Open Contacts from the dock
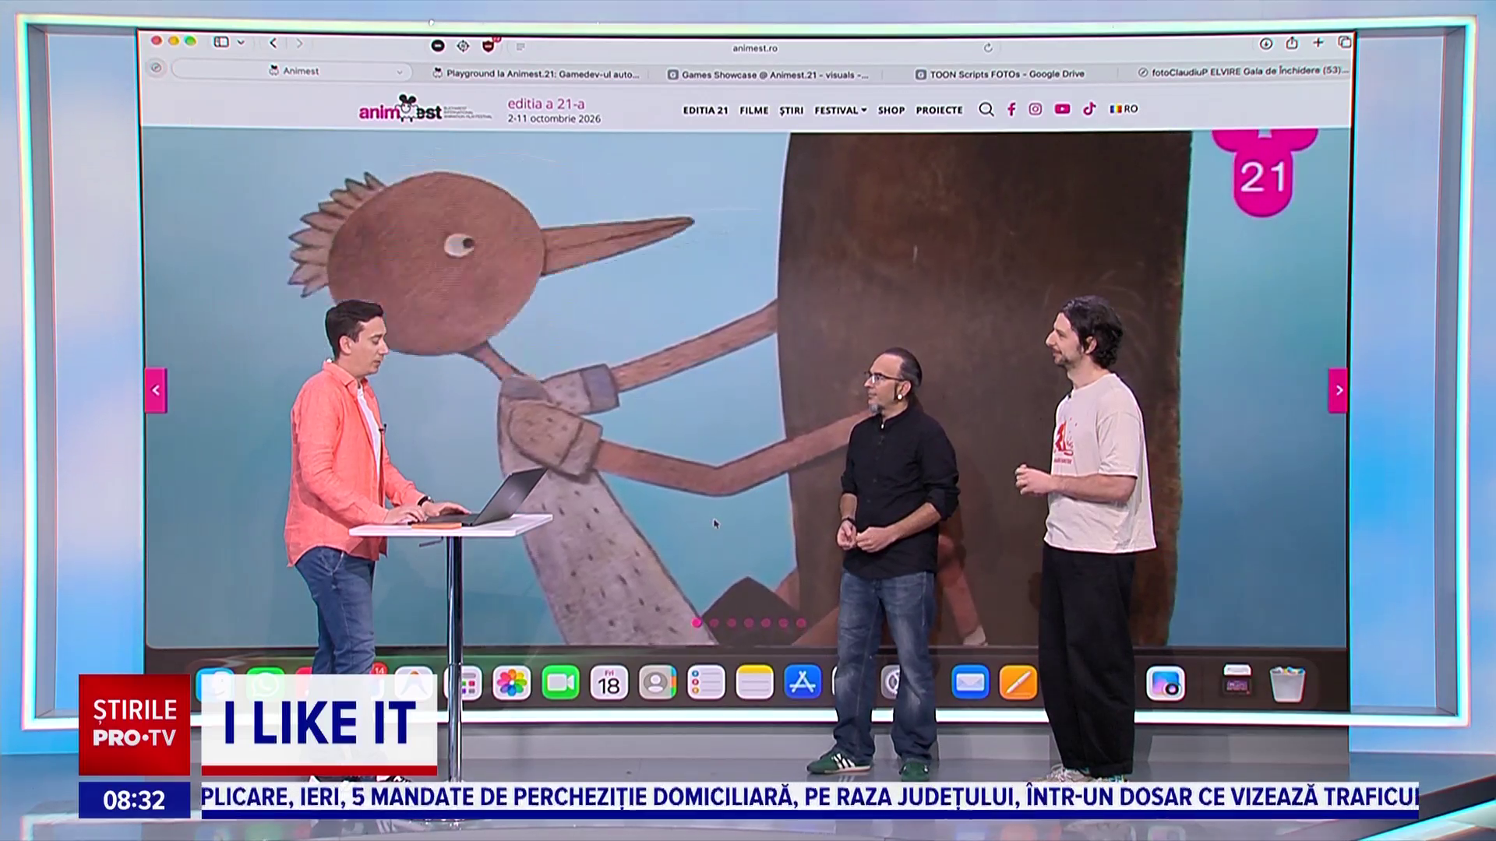The image size is (1496, 841). click(657, 683)
